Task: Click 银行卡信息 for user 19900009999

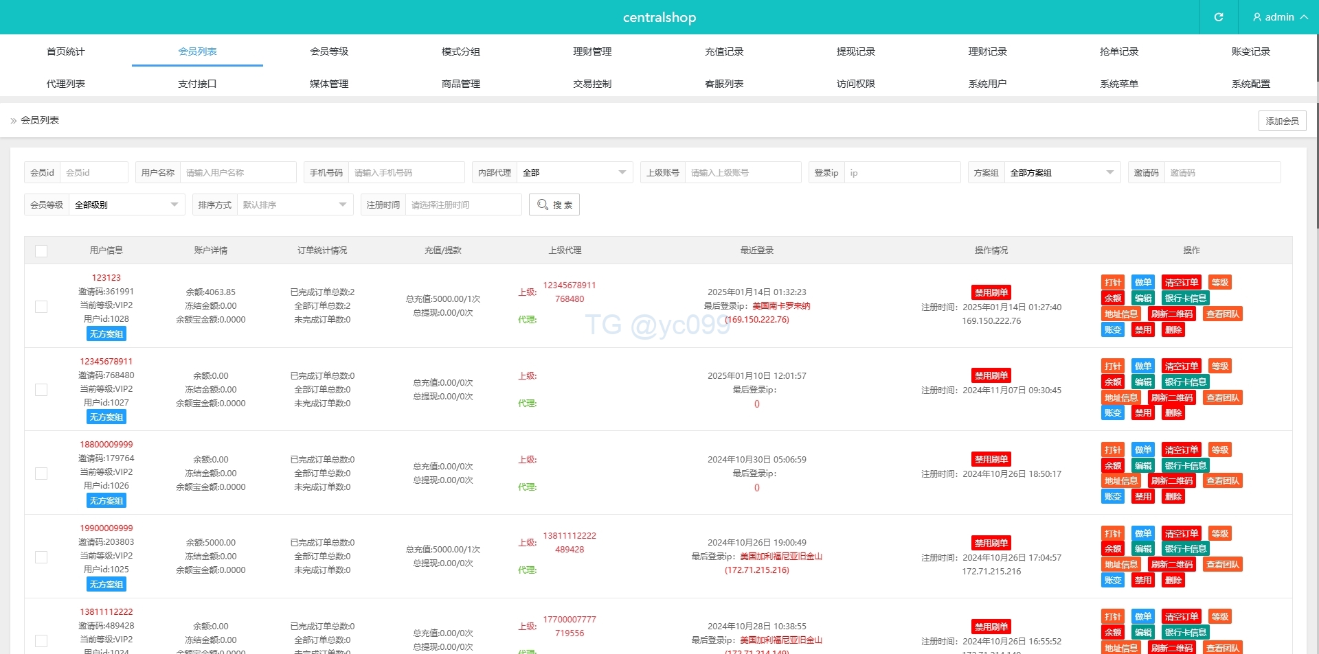Action: pos(1185,549)
